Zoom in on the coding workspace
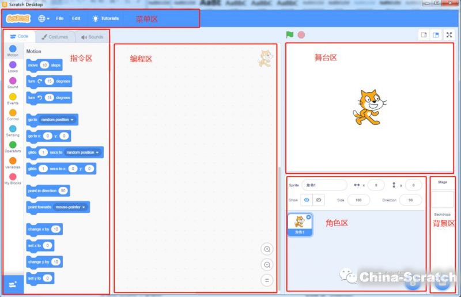This screenshot has height=297, width=461. click(x=267, y=249)
